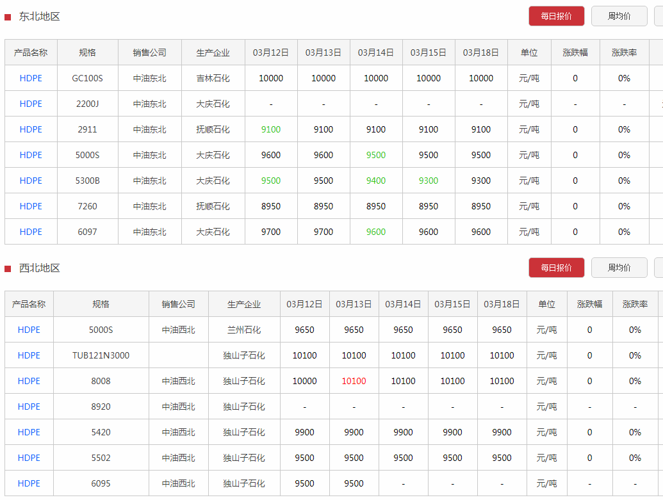Open HDPE link in 8008 row

click(x=29, y=381)
